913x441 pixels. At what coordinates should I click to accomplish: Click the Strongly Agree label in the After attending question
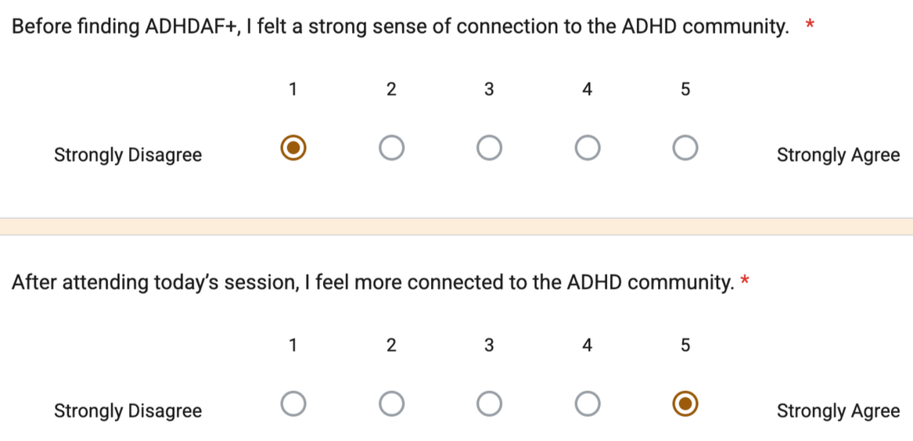[839, 411]
